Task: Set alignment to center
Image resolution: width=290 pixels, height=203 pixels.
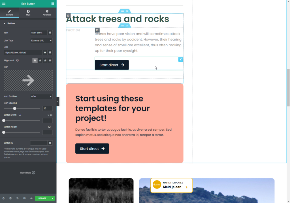Action: click(x=40, y=61)
